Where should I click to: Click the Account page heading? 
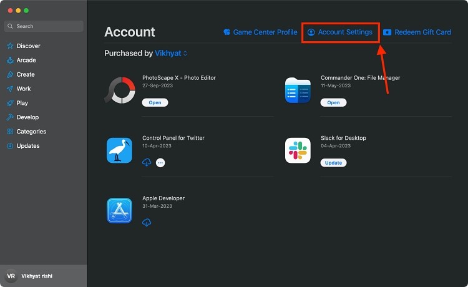130,32
